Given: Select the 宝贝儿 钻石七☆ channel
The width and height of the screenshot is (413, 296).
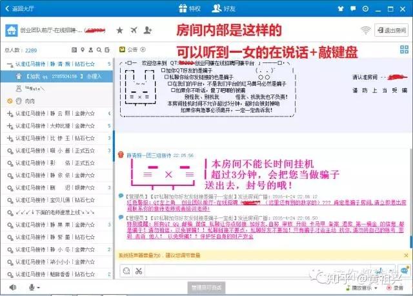Looking at the screenshot, I should [57, 200].
